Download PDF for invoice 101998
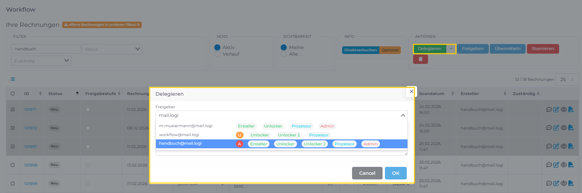This screenshot has width=582, height=193. [x=571, y=165]
